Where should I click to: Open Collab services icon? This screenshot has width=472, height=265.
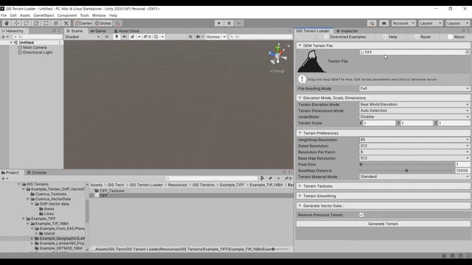(372, 23)
